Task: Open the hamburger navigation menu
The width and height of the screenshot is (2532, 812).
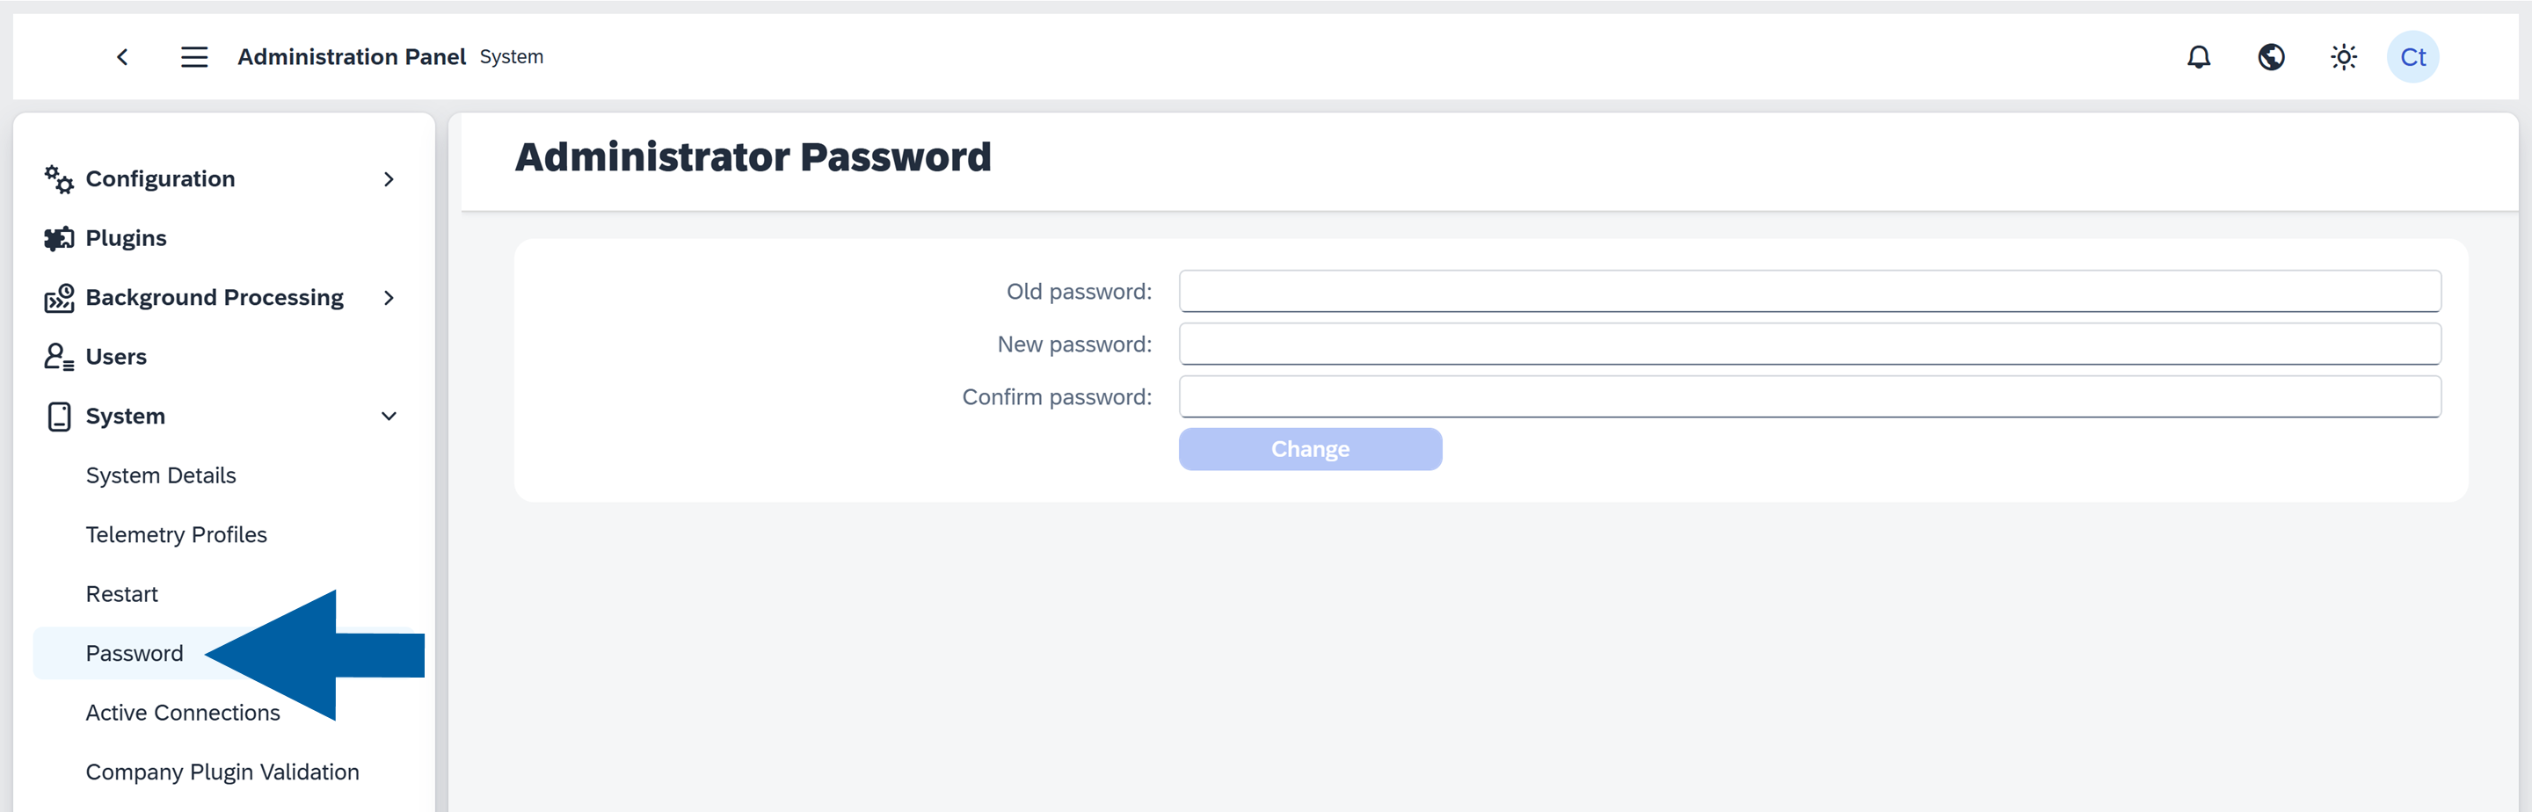Action: [x=193, y=56]
